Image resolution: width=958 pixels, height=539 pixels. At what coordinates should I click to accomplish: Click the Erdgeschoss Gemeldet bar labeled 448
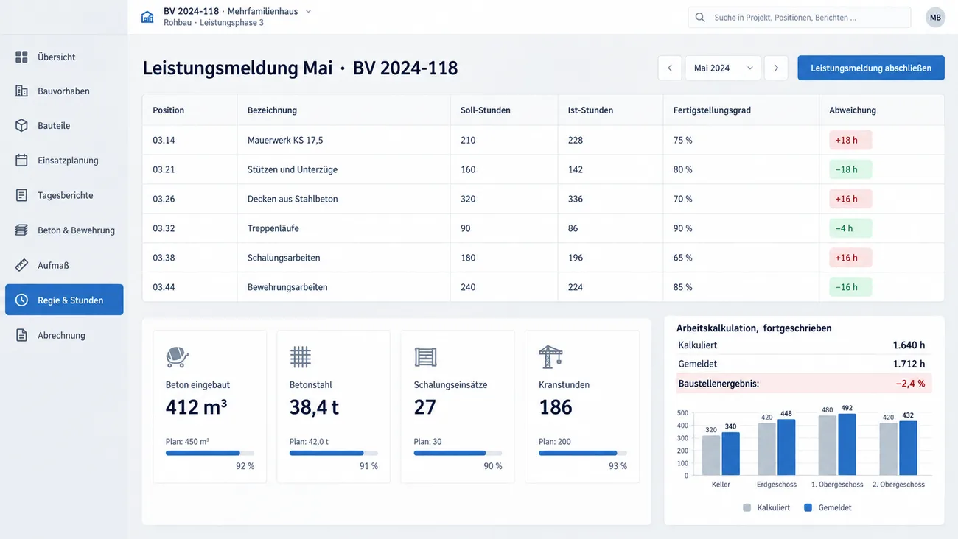(x=787, y=448)
